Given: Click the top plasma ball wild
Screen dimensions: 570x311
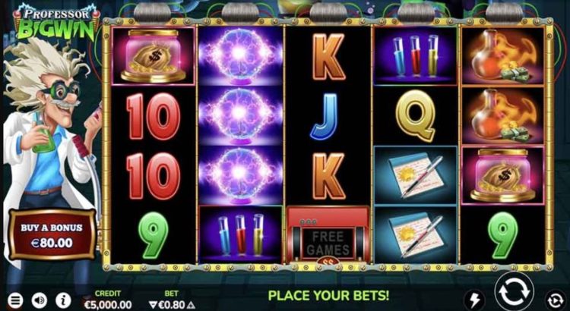Looking at the screenshot, I should click(x=240, y=55).
